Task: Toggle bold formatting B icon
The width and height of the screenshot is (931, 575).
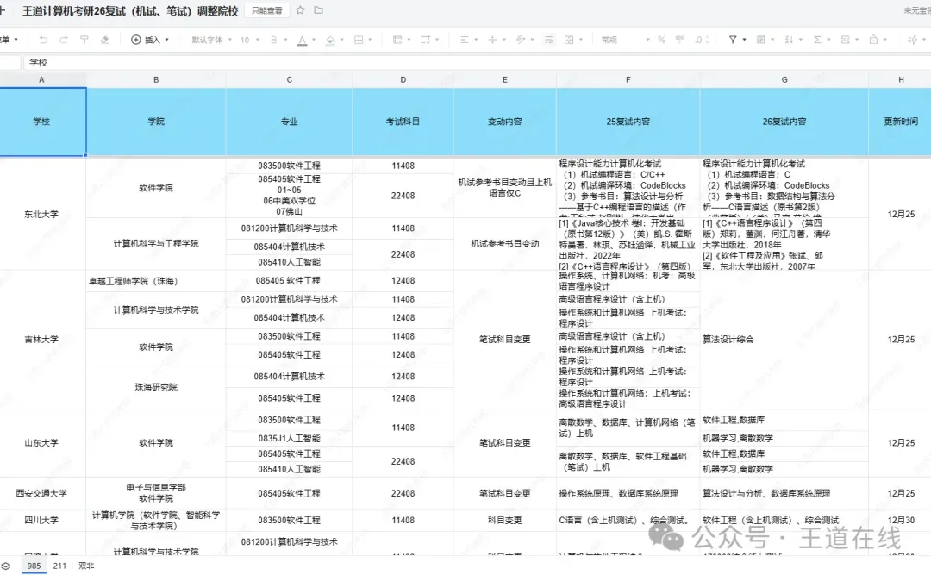Action: 274,40
